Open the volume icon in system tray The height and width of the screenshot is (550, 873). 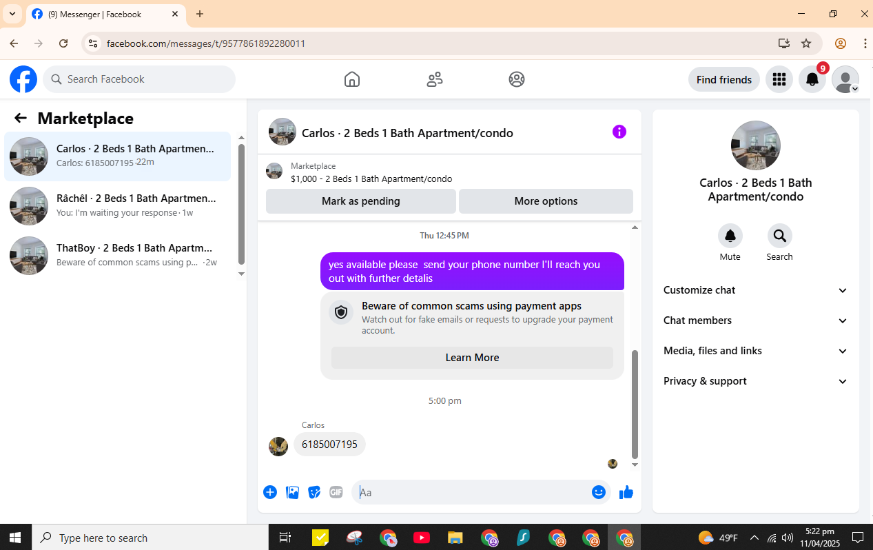pos(788,538)
